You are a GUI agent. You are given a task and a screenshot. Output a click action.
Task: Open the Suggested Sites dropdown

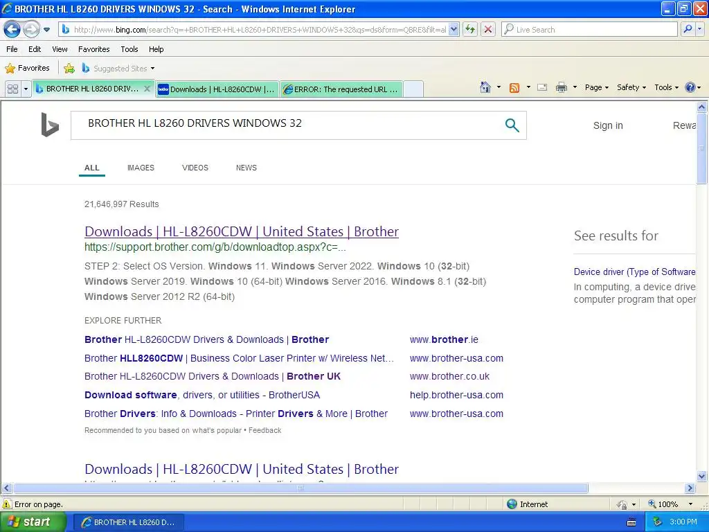click(x=118, y=69)
